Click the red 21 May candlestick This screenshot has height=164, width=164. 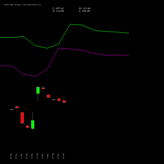pos(59,100)
